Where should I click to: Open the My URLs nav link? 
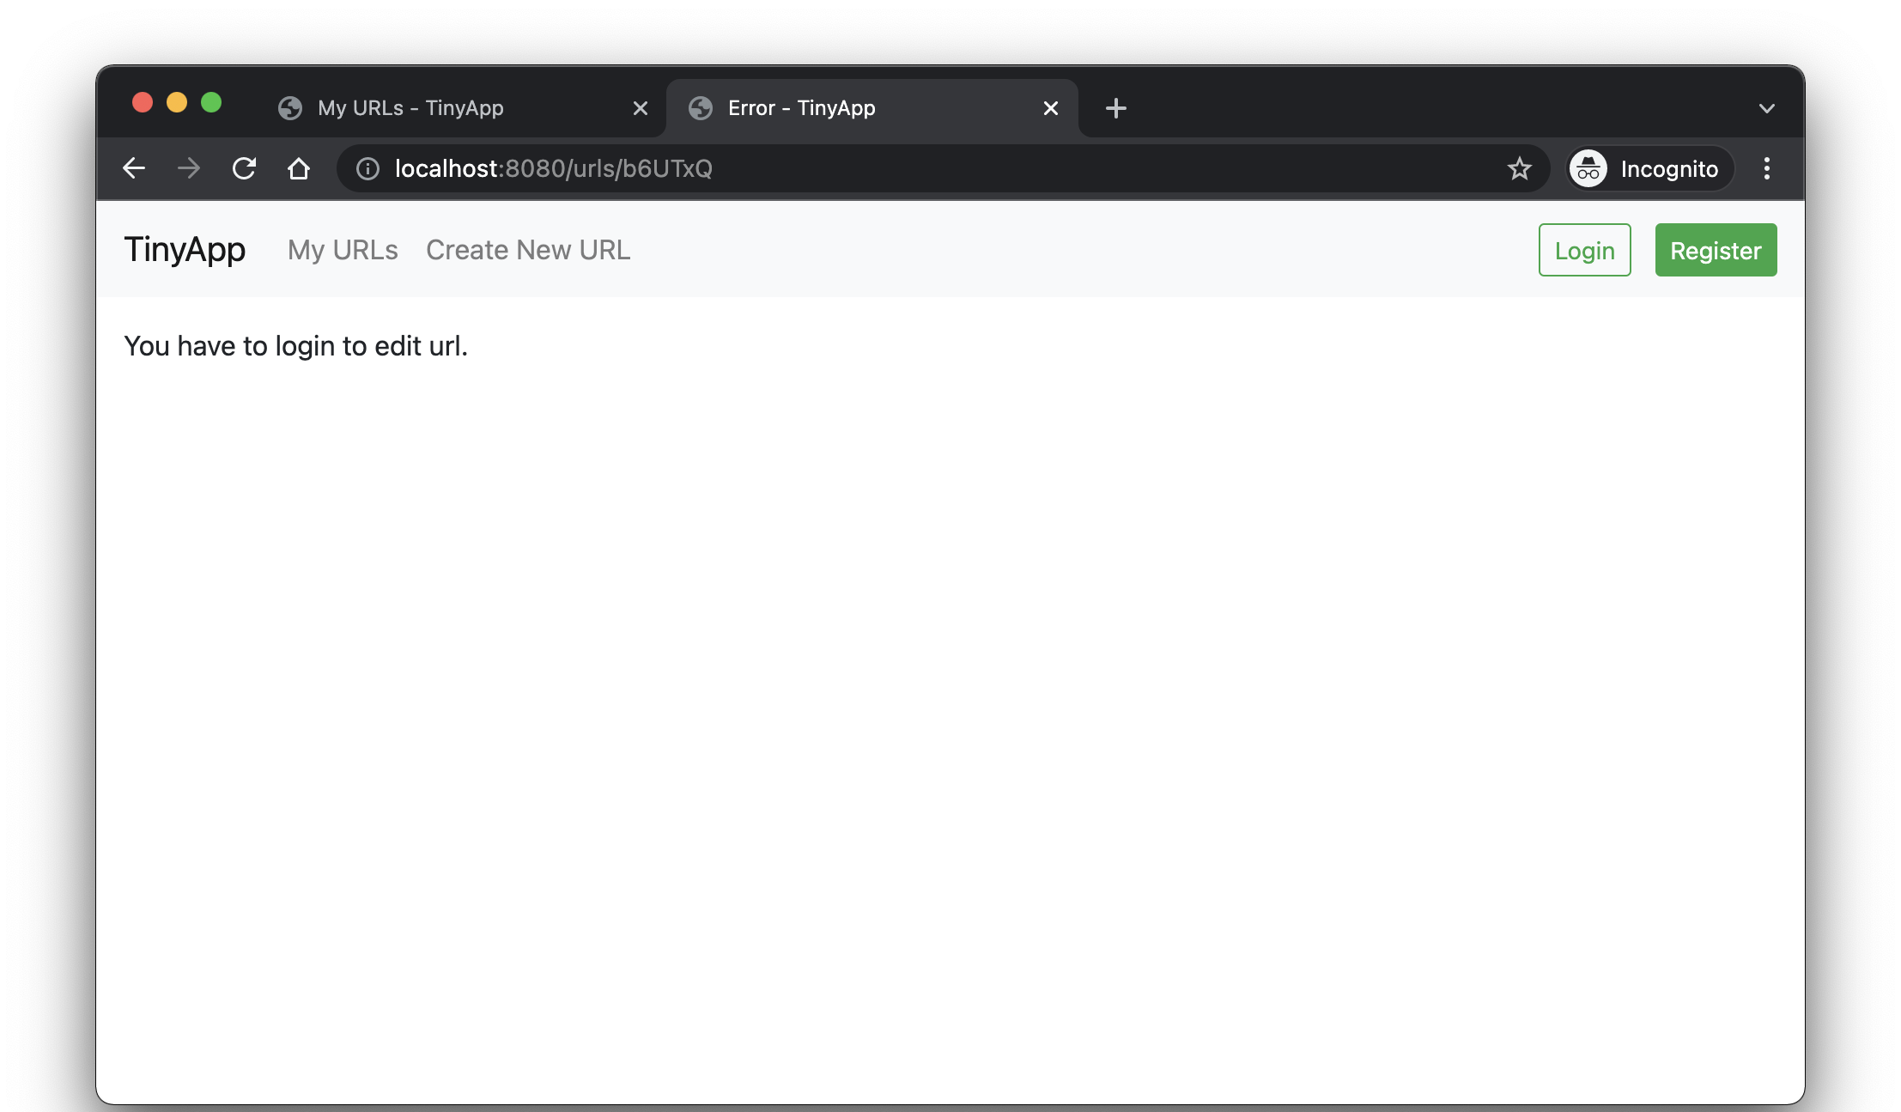(343, 250)
